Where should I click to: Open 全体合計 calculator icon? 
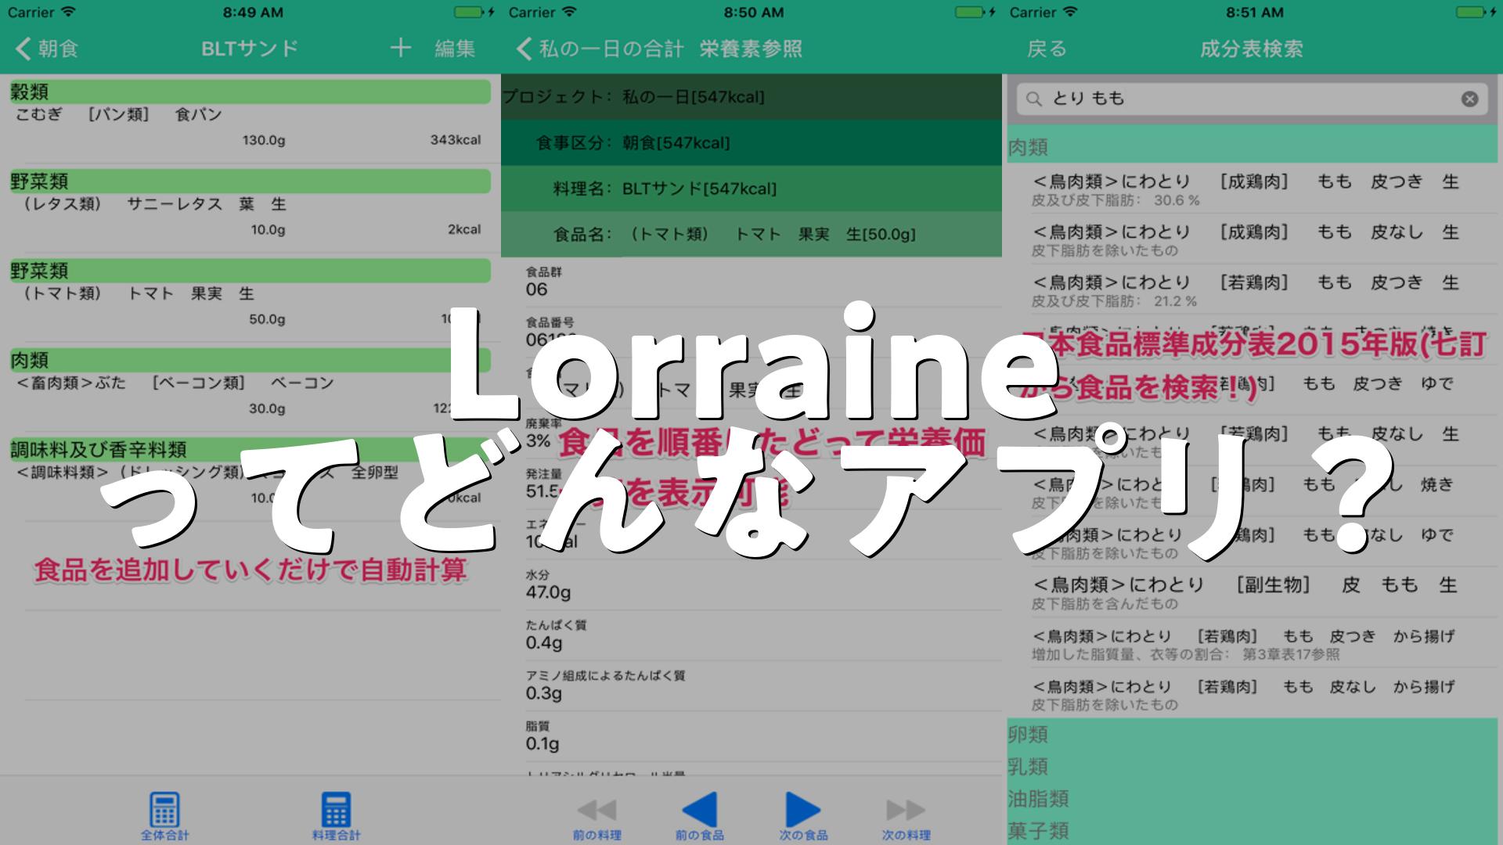pyautogui.click(x=164, y=817)
